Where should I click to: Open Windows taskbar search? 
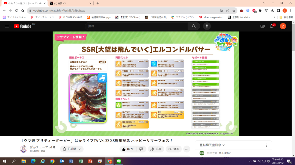click(14, 161)
